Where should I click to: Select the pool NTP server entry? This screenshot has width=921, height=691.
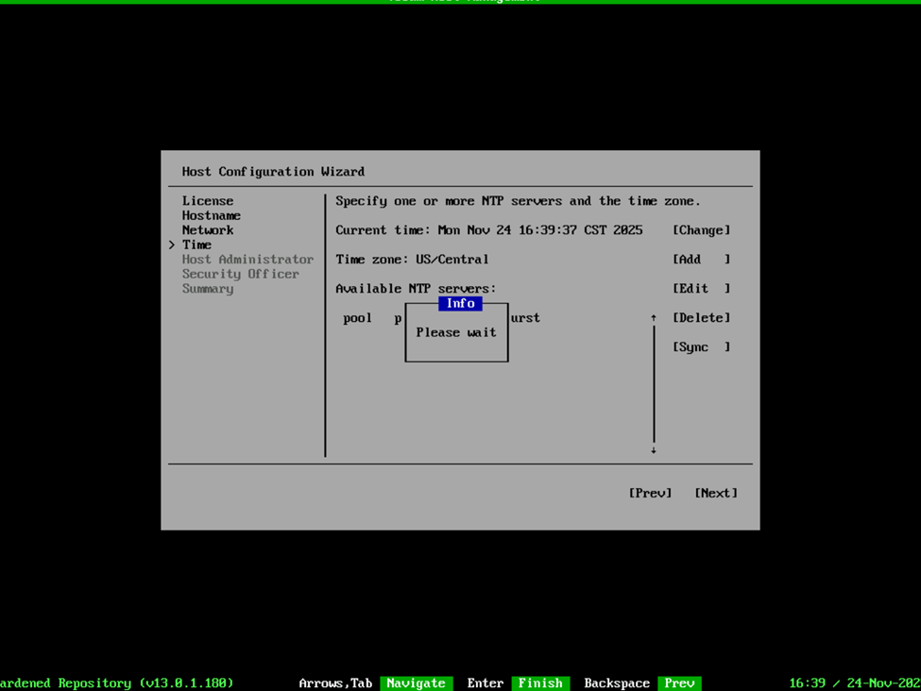pyautogui.click(x=358, y=318)
